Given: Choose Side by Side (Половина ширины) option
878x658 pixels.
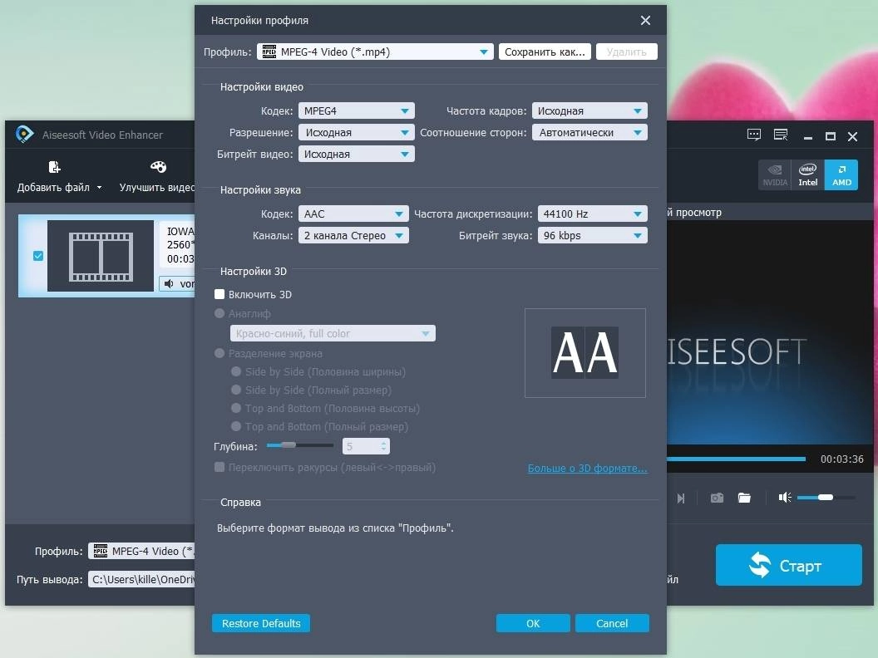Looking at the screenshot, I should tap(236, 371).
